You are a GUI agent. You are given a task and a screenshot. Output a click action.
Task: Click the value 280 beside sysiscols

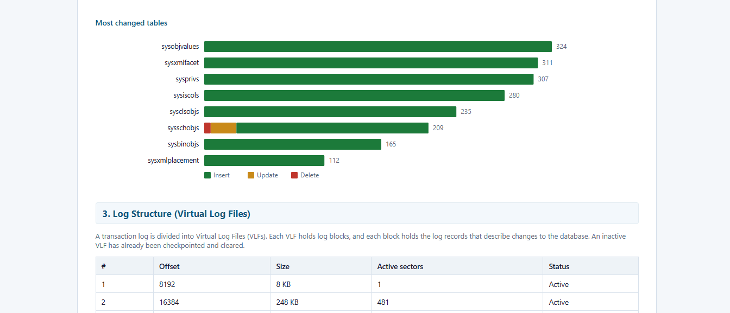pyautogui.click(x=514, y=95)
